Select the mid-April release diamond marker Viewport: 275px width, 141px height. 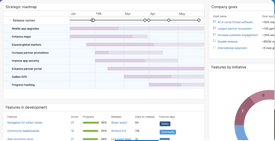[x=169, y=20]
